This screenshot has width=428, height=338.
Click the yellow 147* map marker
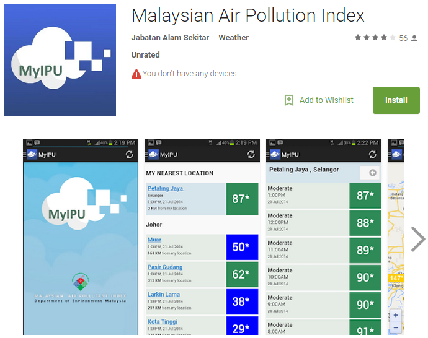pos(396,278)
